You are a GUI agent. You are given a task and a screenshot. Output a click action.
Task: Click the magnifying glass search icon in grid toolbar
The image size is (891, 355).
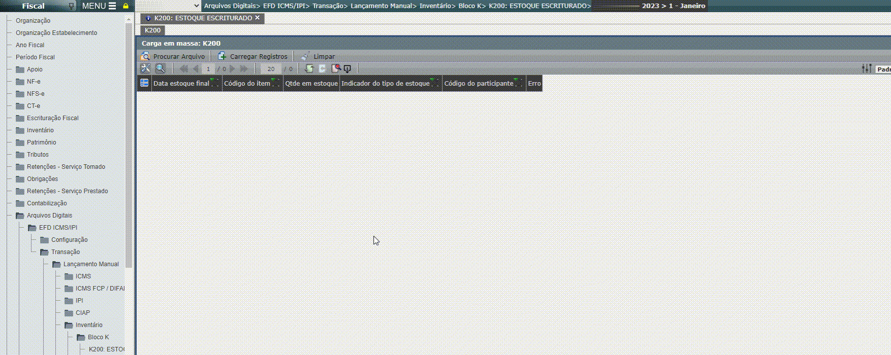pyautogui.click(x=161, y=68)
